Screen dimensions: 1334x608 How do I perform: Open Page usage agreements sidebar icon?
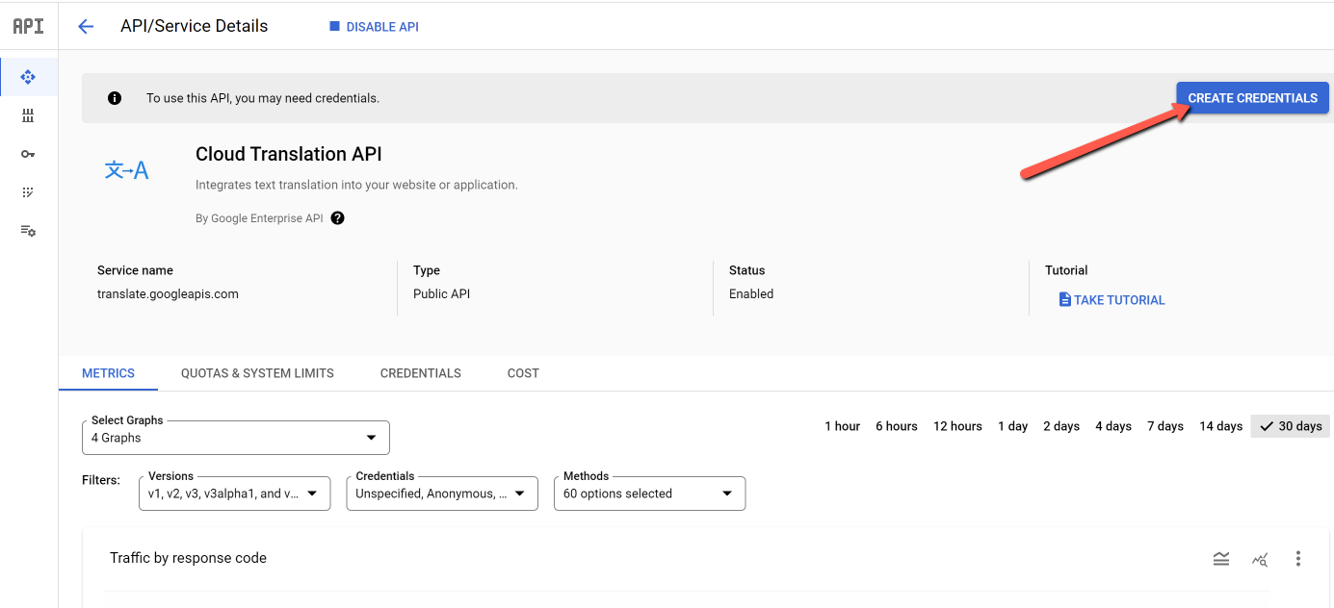[28, 231]
